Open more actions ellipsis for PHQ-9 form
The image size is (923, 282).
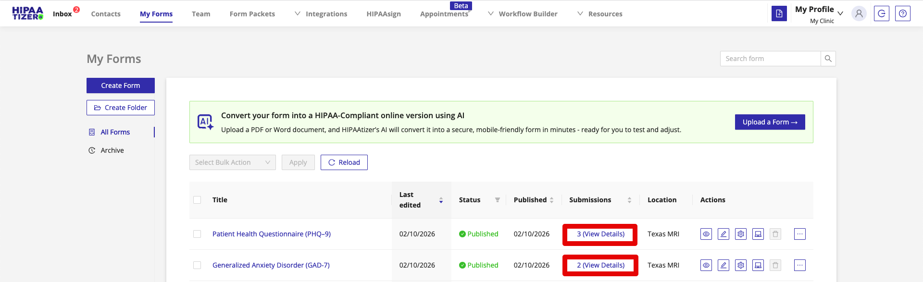click(x=799, y=234)
